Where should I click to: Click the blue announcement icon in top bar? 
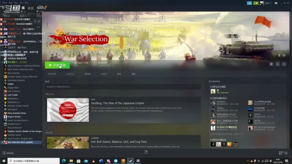249,3
